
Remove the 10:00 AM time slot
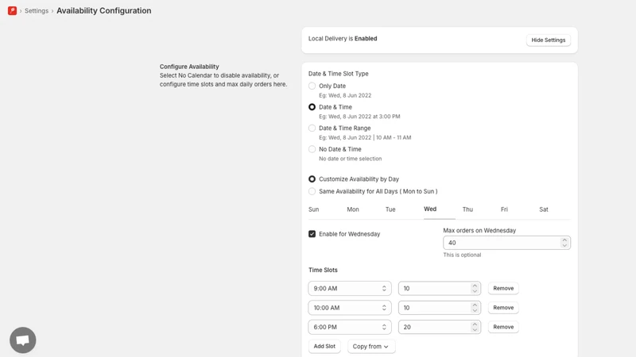503,308
